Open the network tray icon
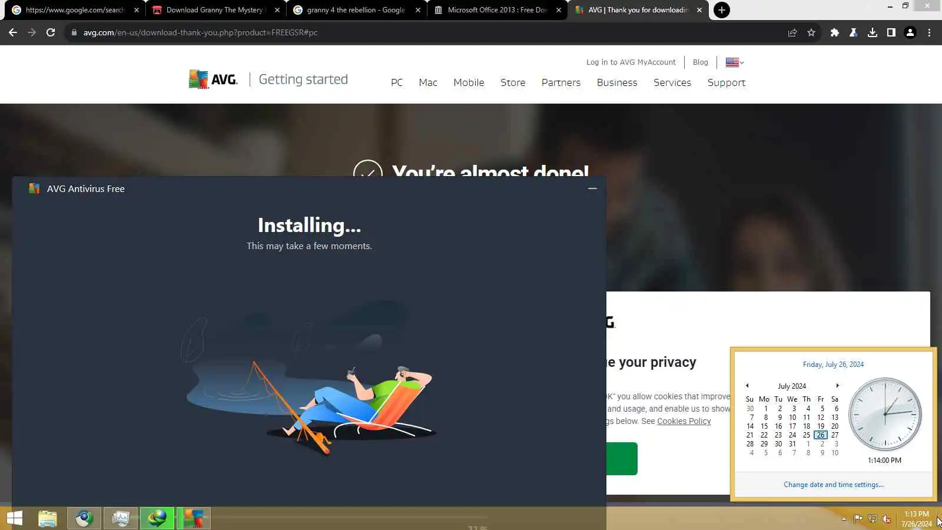This screenshot has height=530, width=942. [872, 519]
